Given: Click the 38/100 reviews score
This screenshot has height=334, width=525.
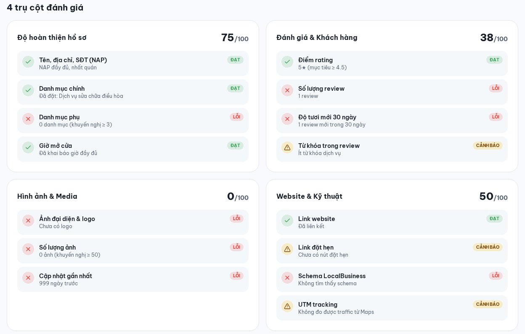Looking at the screenshot, I should 494,37.
